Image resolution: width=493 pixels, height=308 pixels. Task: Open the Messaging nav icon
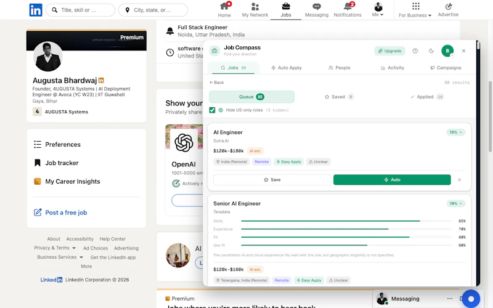pos(317,6)
